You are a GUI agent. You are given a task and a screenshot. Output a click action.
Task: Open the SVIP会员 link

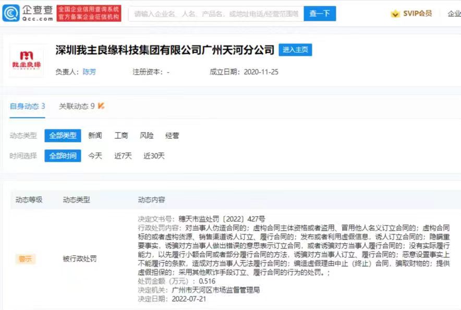(x=417, y=14)
